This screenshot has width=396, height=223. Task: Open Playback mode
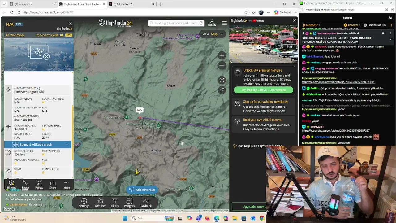(145, 203)
